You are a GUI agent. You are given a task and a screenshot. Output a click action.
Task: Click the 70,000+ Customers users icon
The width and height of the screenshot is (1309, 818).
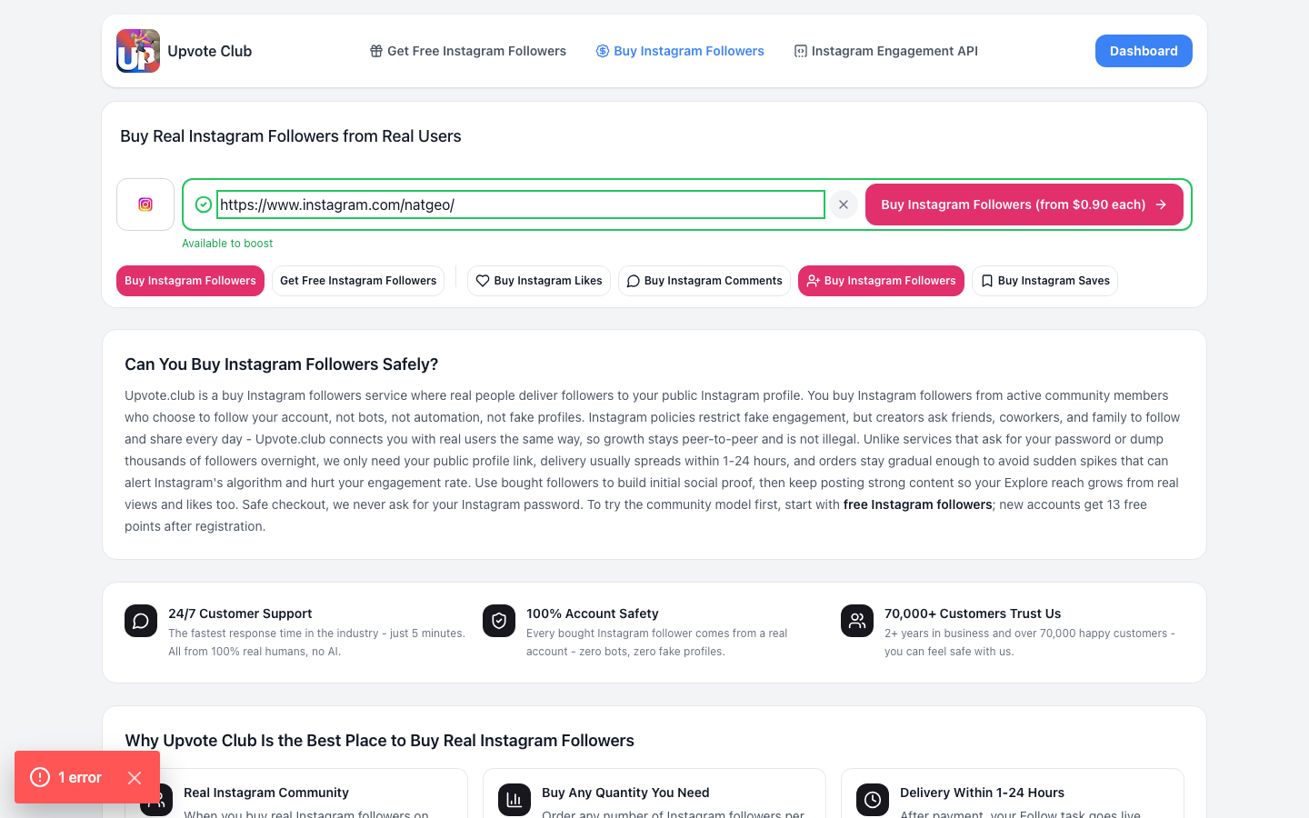pyautogui.click(x=857, y=621)
